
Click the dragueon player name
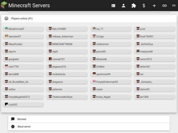[58, 82]
